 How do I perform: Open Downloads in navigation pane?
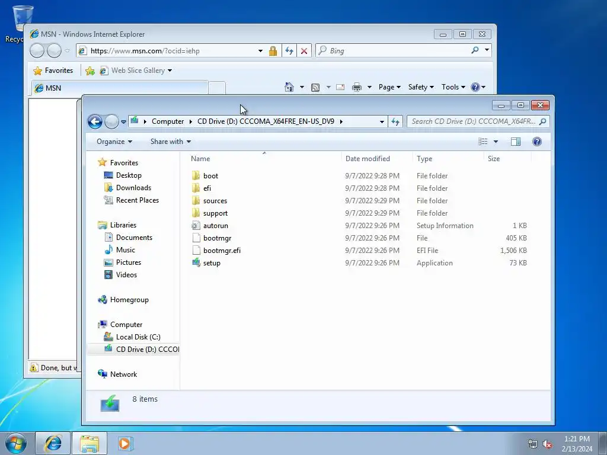click(133, 188)
